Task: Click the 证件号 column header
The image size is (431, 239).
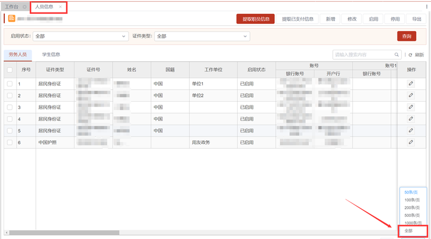Action: tap(93, 70)
